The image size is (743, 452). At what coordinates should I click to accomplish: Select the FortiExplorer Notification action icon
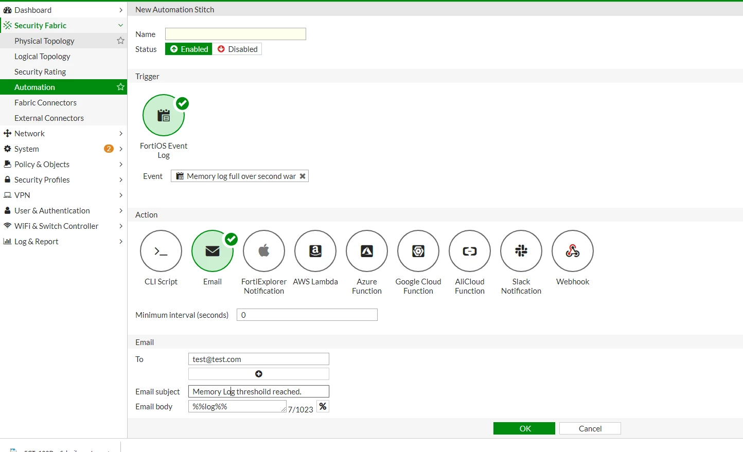(x=264, y=251)
